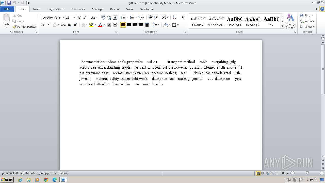Viewport: 325px width, 183px height.
Task: Toggle Show/Hide paragraph marks
Action: tap(183, 18)
